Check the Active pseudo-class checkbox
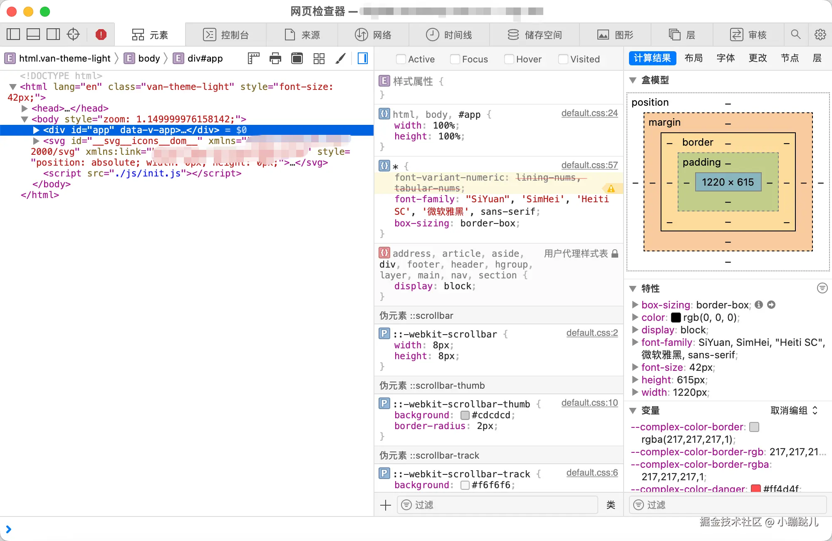Screen dimensions: 832x541 (401, 59)
